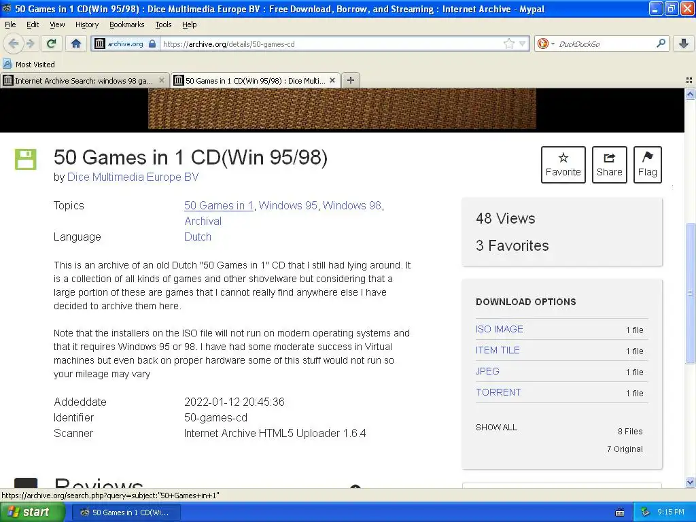Screen dimensions: 696x522
Task: Open the History menu
Action: click(86, 24)
